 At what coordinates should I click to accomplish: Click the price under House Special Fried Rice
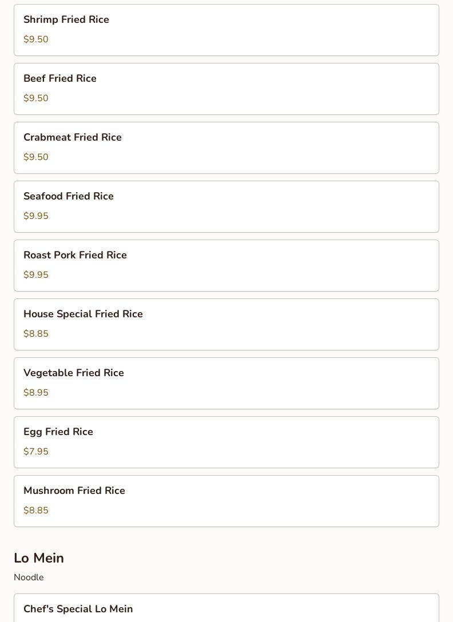pos(36,334)
